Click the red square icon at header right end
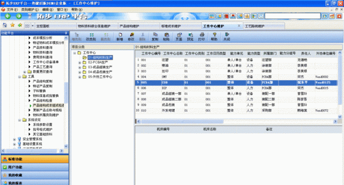The height and width of the screenshot is (185, 344). pyautogui.click(x=339, y=16)
